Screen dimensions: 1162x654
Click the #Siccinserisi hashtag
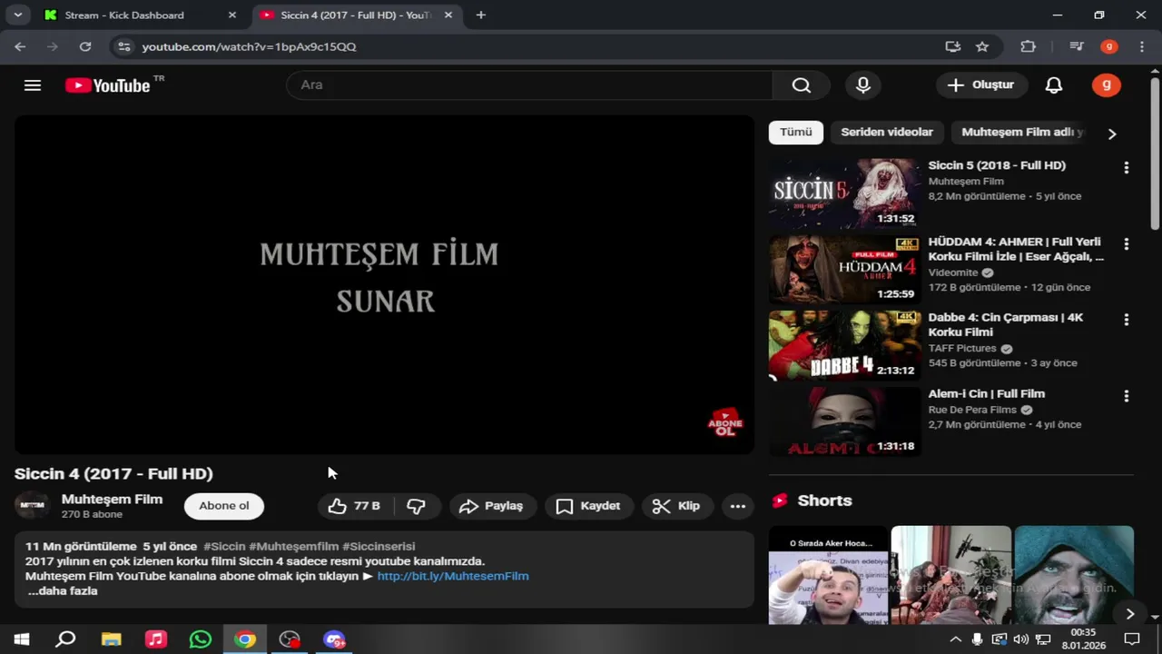point(379,547)
